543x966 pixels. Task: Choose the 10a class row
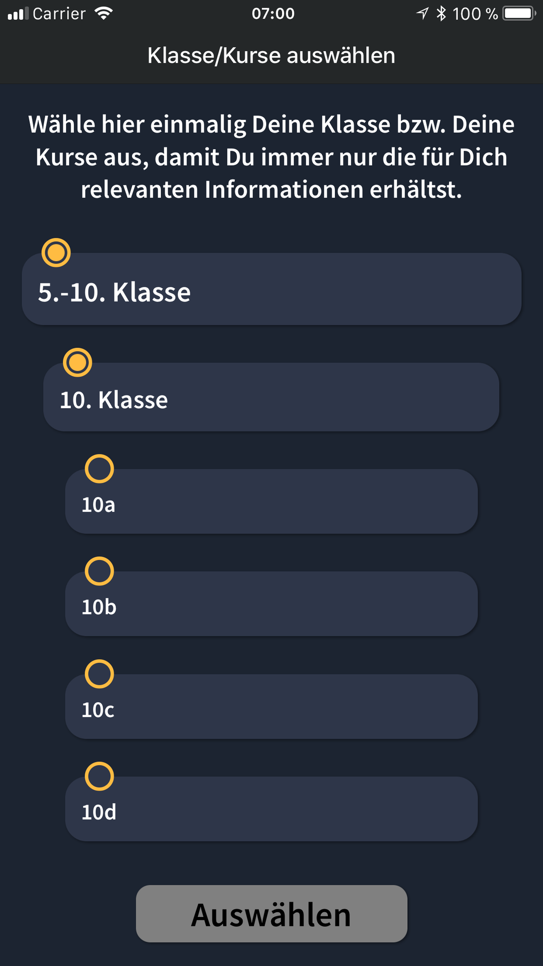pos(271,504)
